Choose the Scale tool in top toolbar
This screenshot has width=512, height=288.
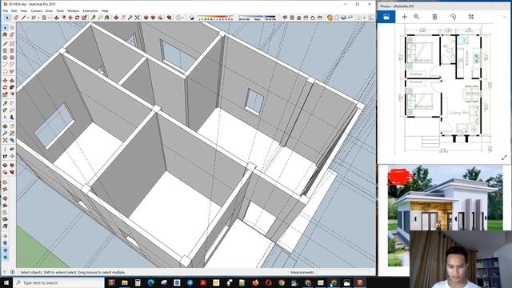click(x=84, y=18)
